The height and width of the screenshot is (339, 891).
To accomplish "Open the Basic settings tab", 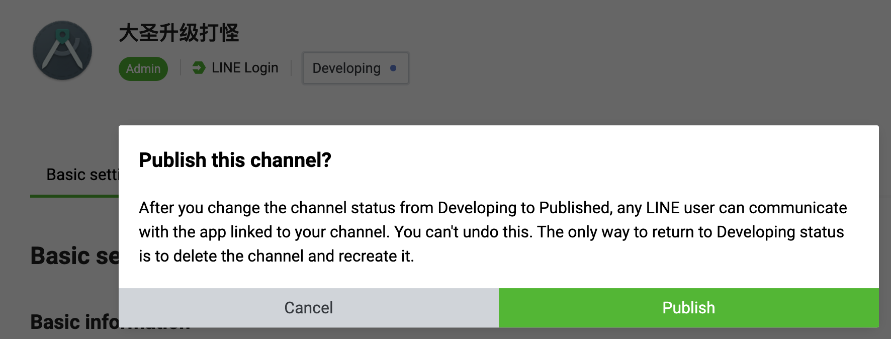I will click(74, 175).
